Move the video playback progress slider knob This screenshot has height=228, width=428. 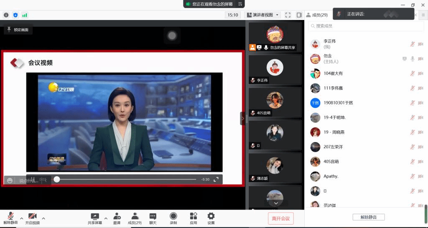tap(57, 179)
